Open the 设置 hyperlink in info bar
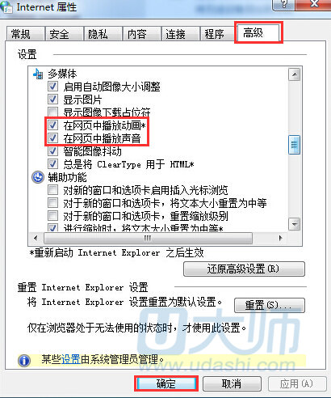The image size is (331, 398). coord(71,359)
